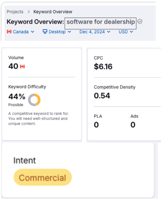
Task: Click the Ads count value
Action: (133, 124)
